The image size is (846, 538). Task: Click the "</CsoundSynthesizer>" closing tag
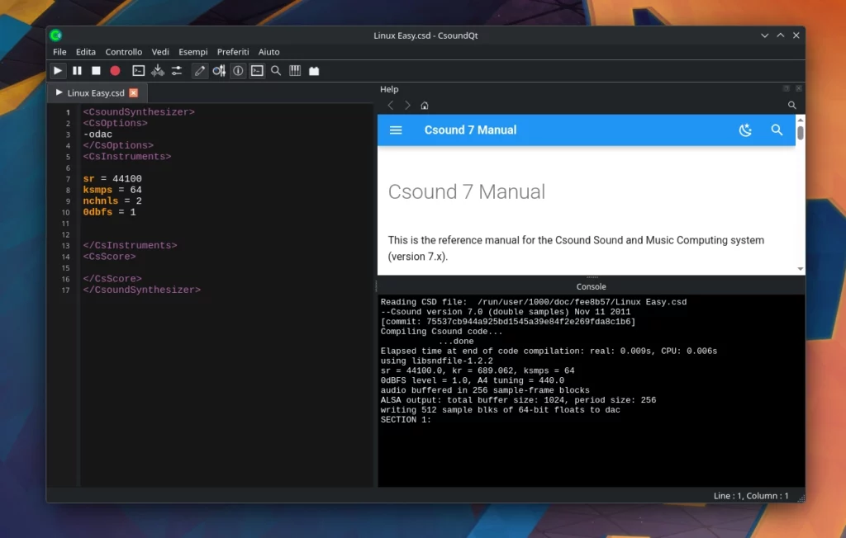(142, 290)
